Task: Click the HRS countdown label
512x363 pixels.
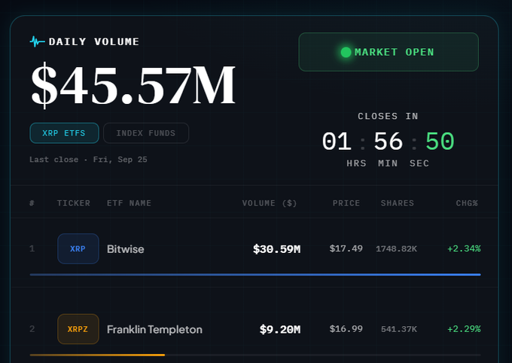Action: click(x=357, y=163)
